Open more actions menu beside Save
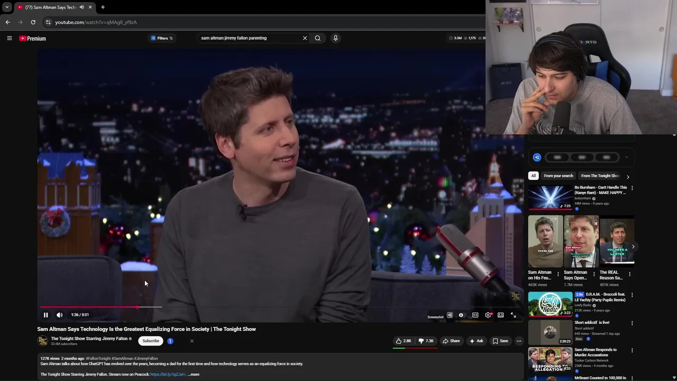 (x=519, y=341)
